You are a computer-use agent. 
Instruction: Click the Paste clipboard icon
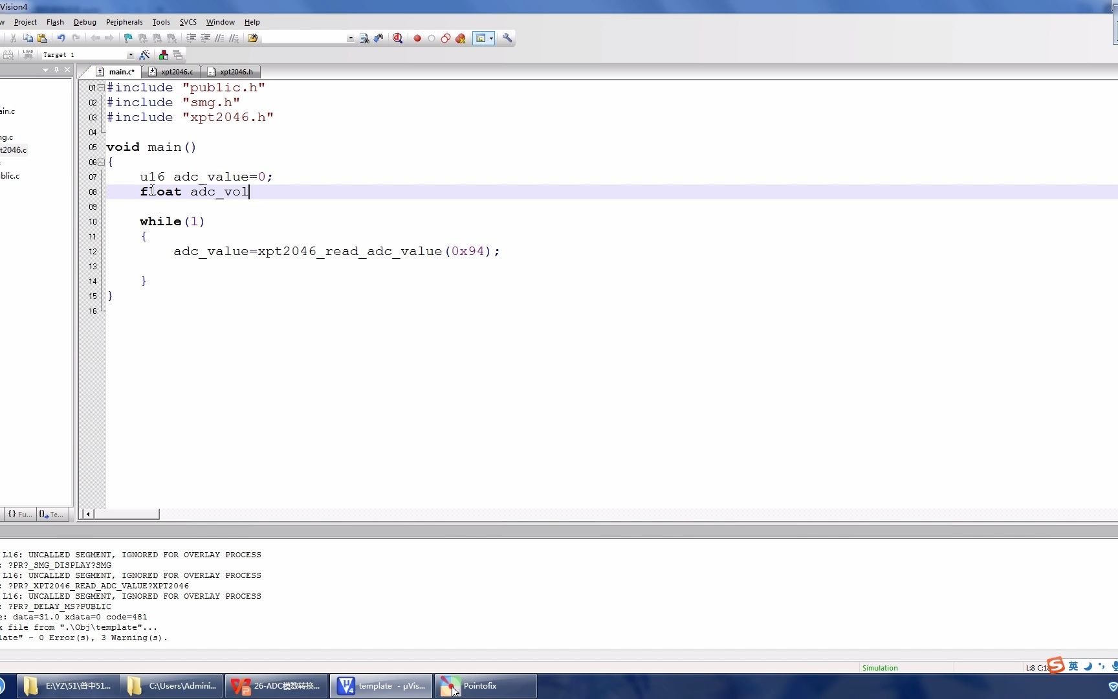42,38
